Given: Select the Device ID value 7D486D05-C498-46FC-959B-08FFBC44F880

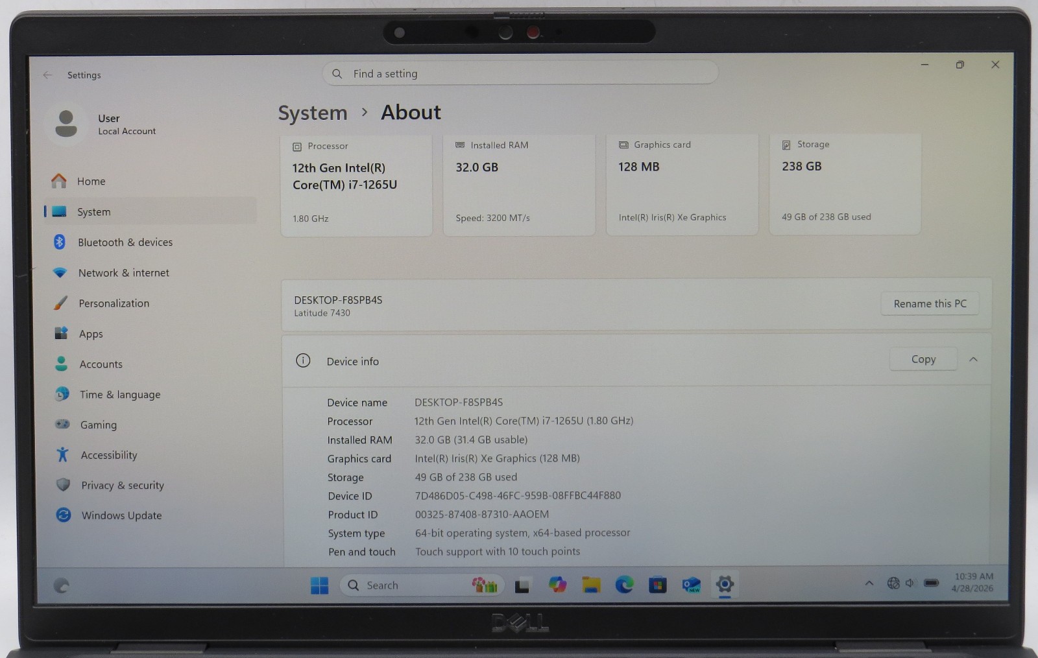Looking at the screenshot, I should click(518, 495).
